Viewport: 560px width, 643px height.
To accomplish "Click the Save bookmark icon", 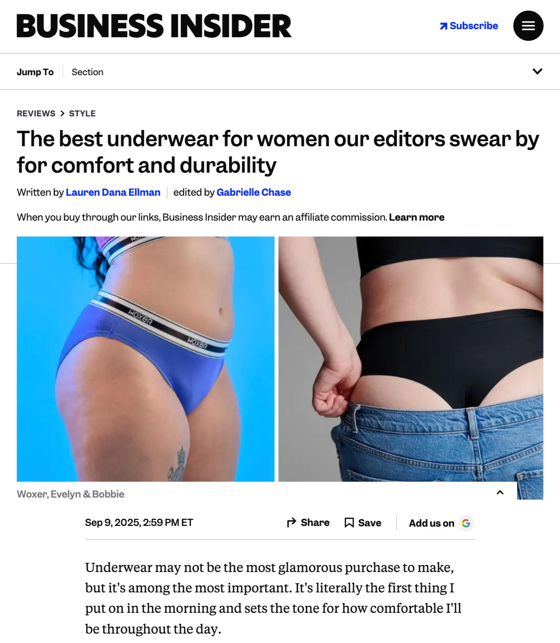I will pyautogui.click(x=349, y=522).
